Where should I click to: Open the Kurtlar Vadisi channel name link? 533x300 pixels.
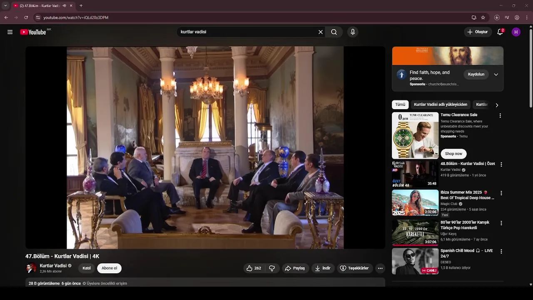click(x=53, y=266)
